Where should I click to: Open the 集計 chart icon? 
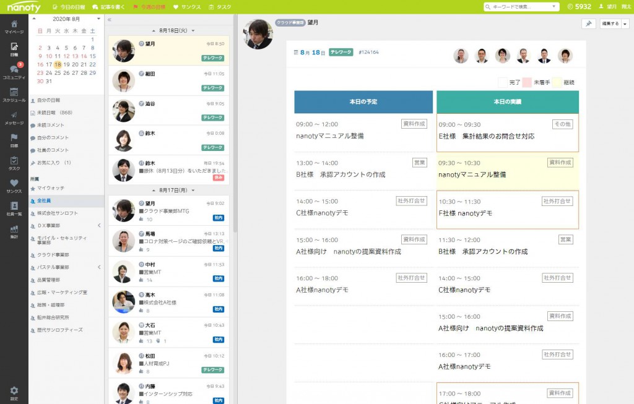(x=14, y=232)
